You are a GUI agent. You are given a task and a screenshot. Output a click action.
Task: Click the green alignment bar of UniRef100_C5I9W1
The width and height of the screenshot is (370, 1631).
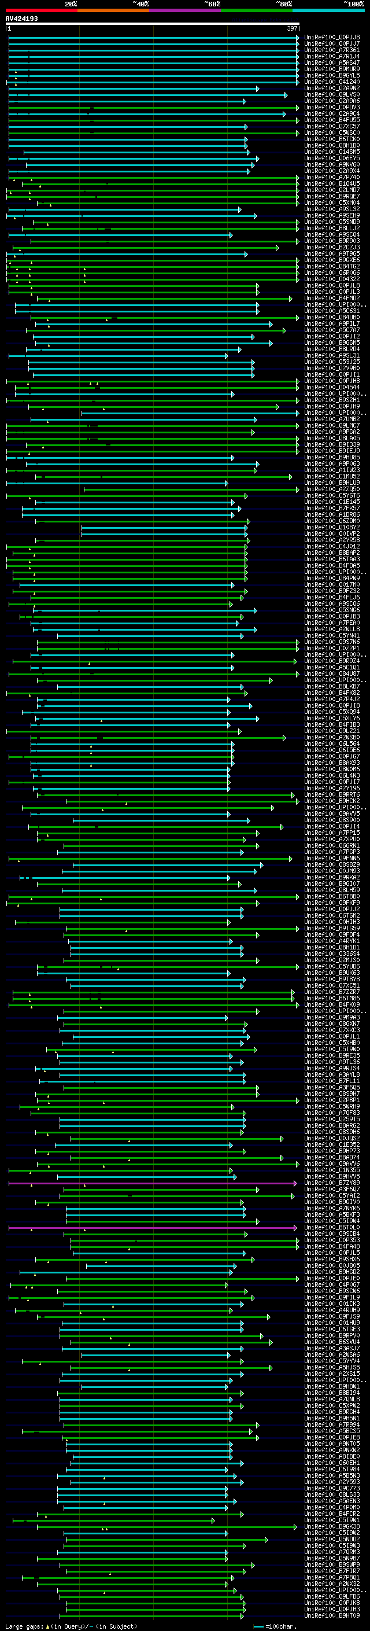click(x=114, y=1521)
